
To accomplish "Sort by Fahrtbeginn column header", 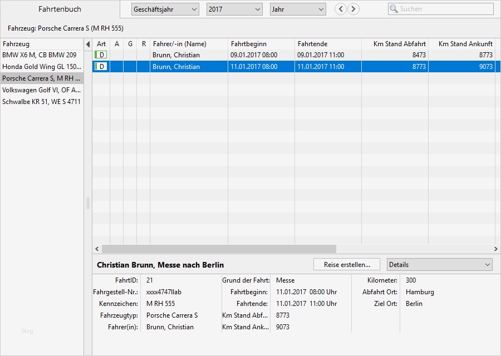I will tap(262, 44).
